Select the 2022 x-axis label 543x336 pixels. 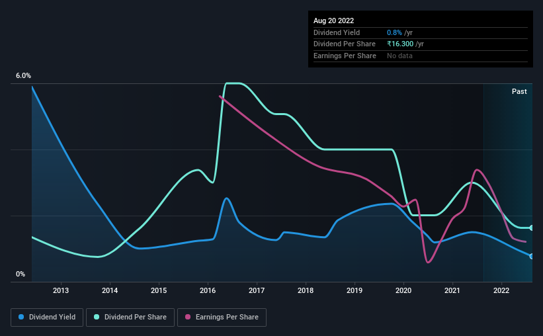point(501,290)
